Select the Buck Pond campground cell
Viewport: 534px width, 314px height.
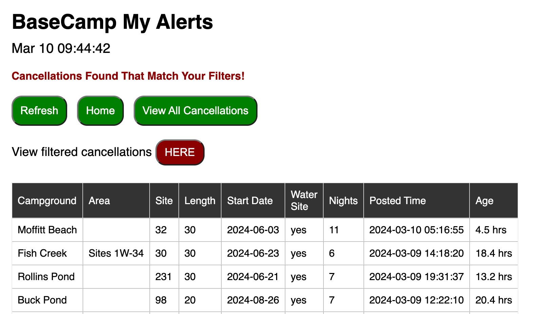point(42,300)
